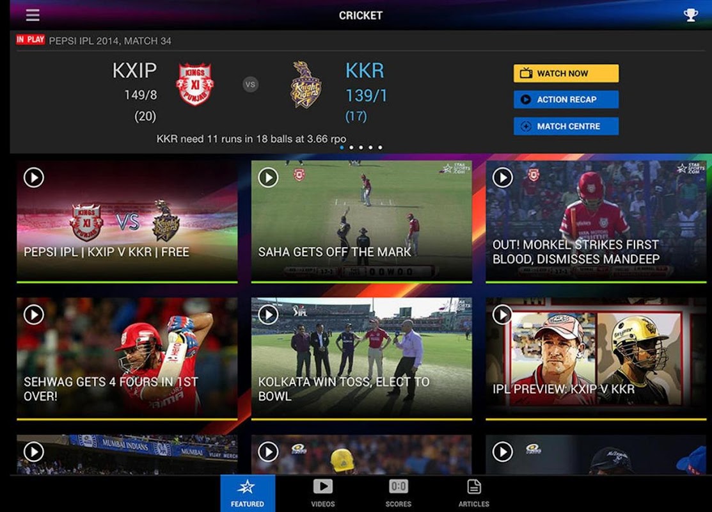
Task: Play the IPL Preview KXIP v KKR video
Action: [x=503, y=314]
